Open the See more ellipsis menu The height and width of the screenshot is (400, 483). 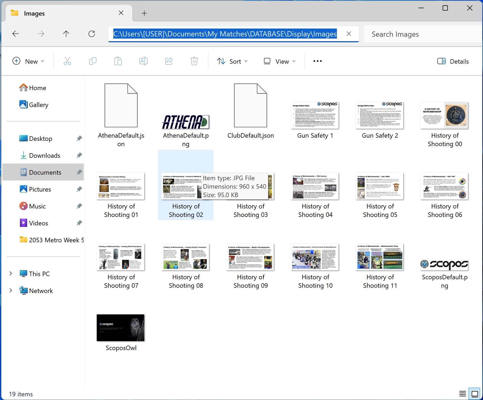(x=317, y=61)
